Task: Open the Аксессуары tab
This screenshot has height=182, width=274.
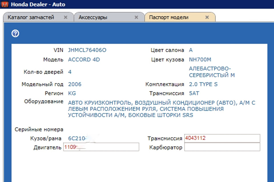Action: (x=93, y=17)
